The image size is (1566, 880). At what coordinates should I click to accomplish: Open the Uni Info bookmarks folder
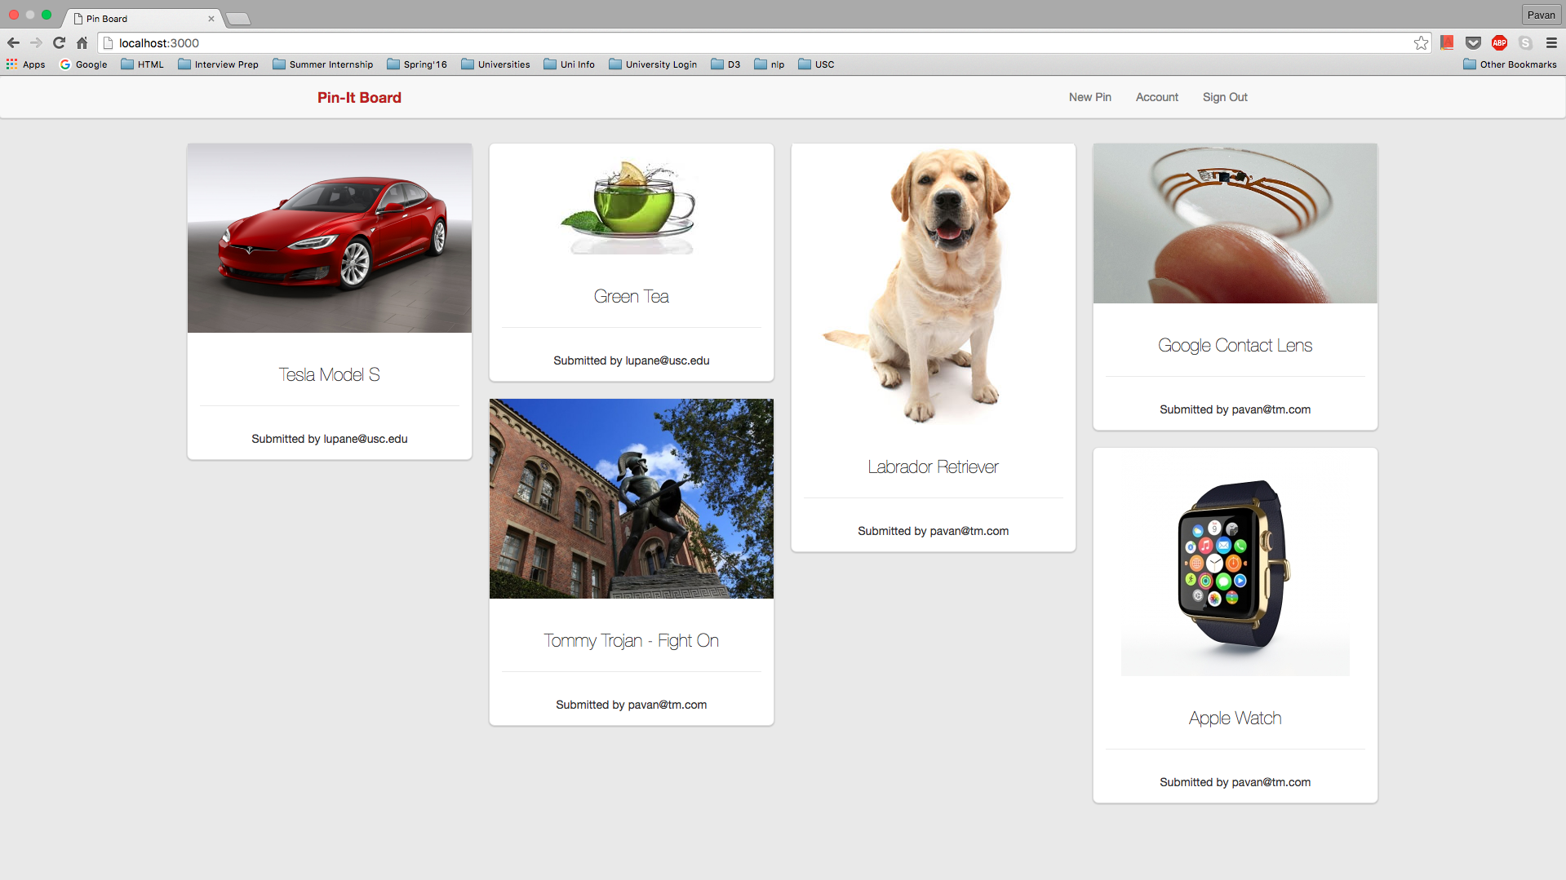[x=569, y=64]
